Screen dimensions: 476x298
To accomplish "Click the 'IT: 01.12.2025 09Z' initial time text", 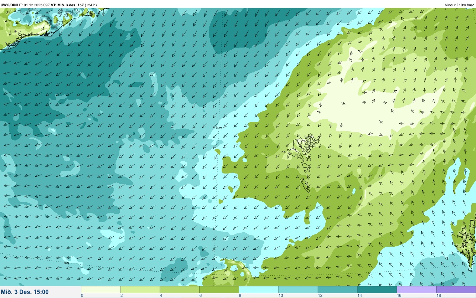I will (x=35, y=5).
